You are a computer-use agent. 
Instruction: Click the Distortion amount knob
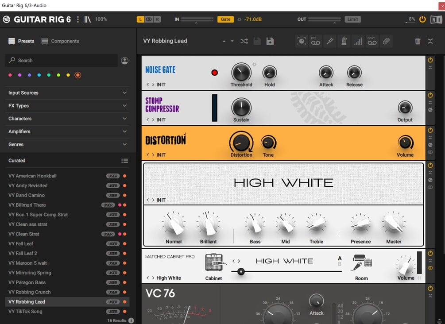click(241, 142)
